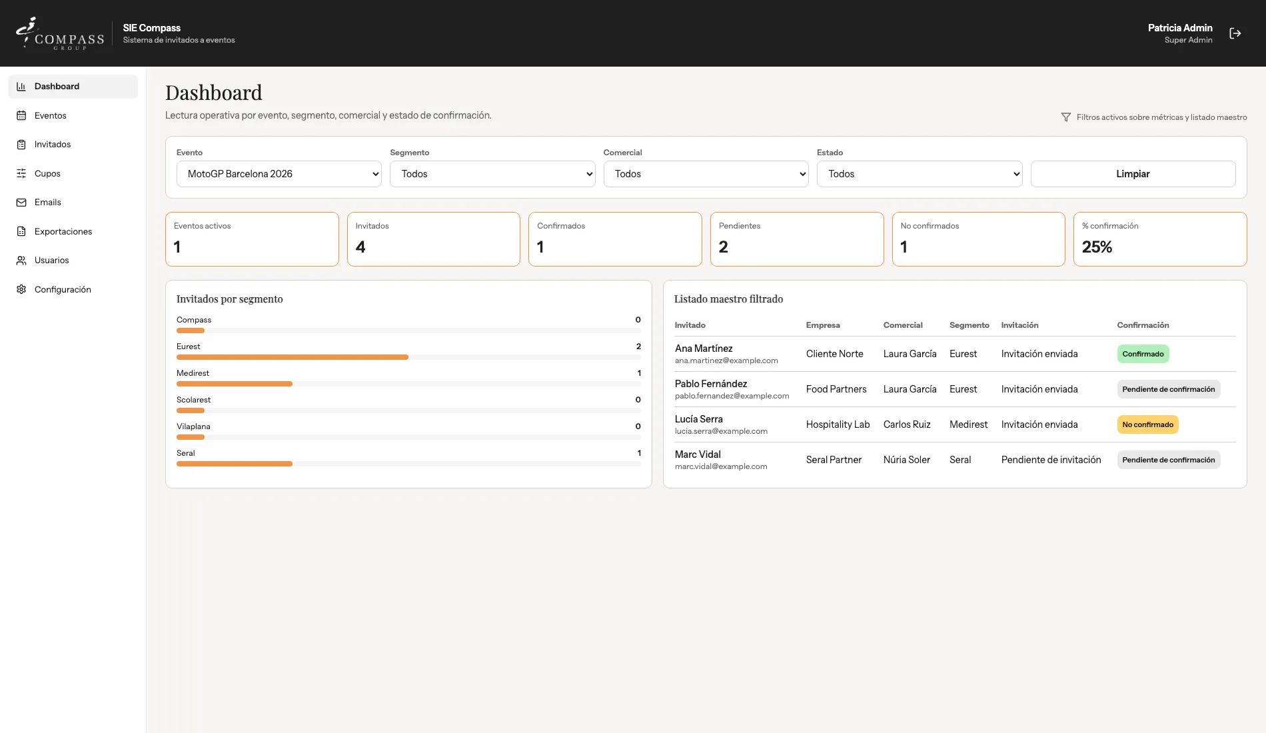Click the Seral Partner cell
The width and height of the screenshot is (1266, 733).
pyautogui.click(x=834, y=460)
